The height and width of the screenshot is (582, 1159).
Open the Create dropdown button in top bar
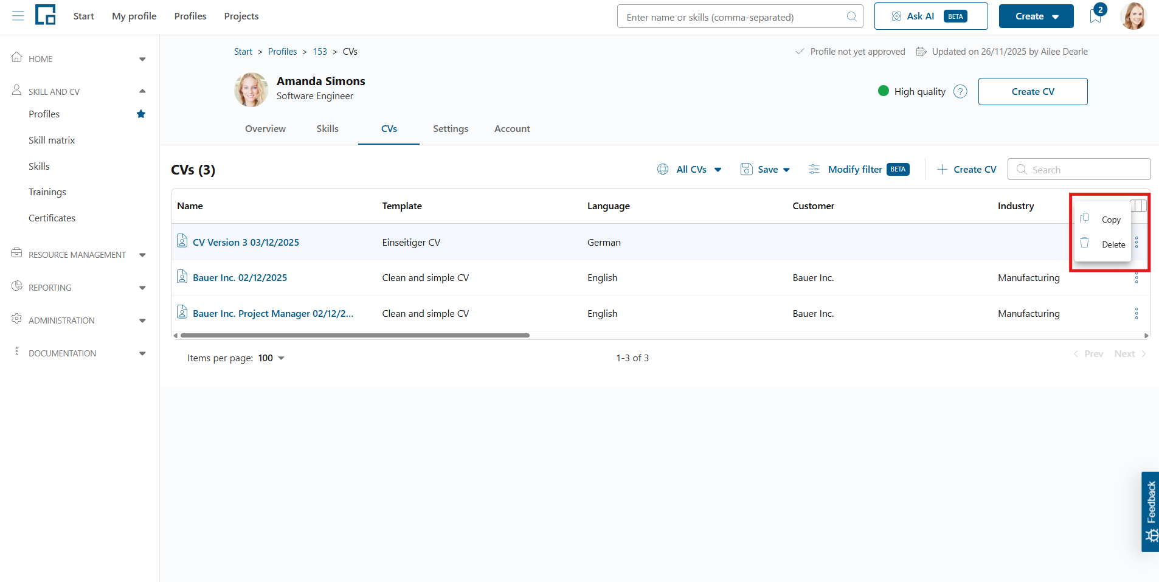(x=1036, y=16)
